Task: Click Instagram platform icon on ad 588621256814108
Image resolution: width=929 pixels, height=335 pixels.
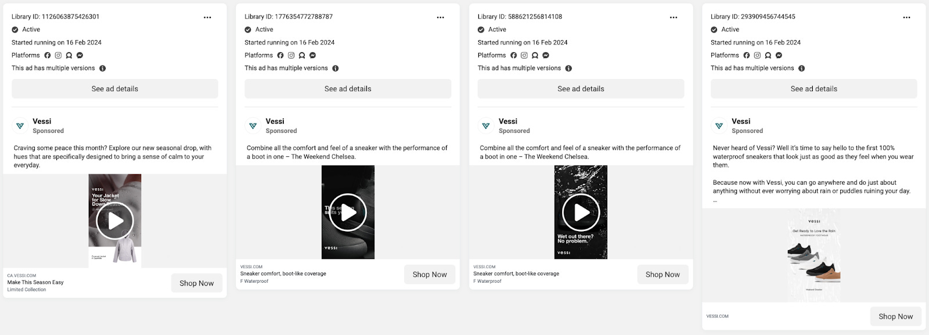Action: pos(524,55)
